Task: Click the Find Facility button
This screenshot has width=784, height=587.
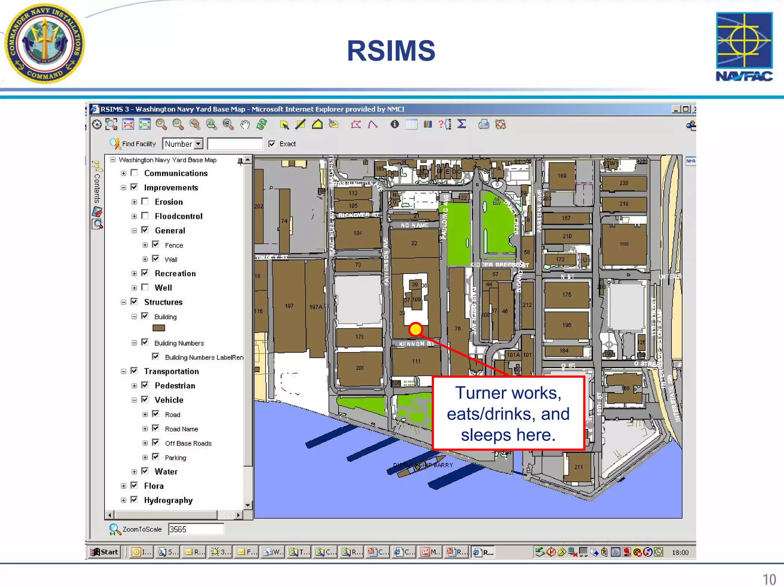Action: [133, 144]
